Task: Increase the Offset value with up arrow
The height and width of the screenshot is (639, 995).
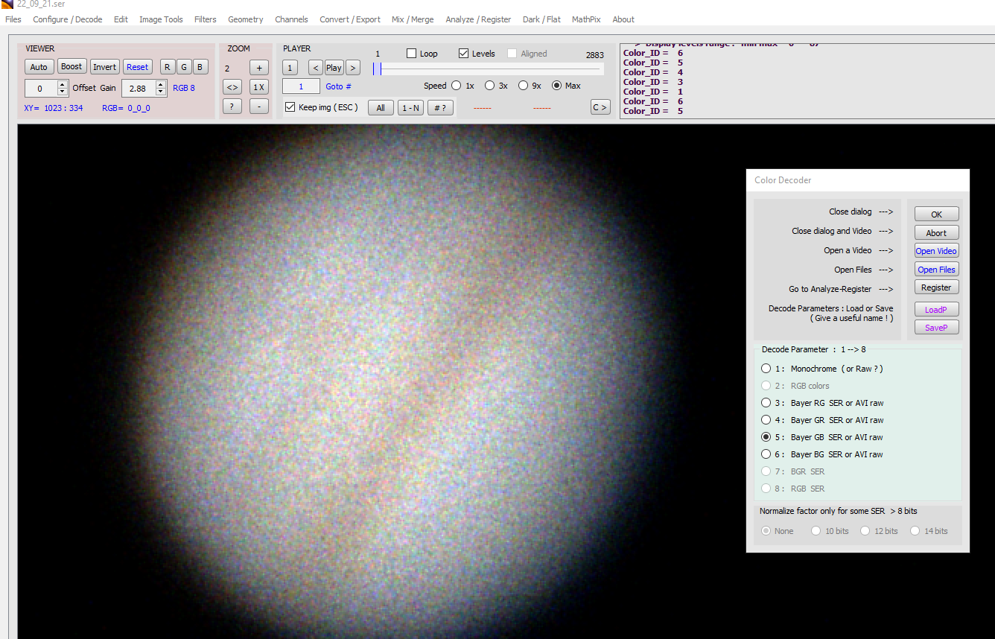Action: pyautogui.click(x=63, y=84)
